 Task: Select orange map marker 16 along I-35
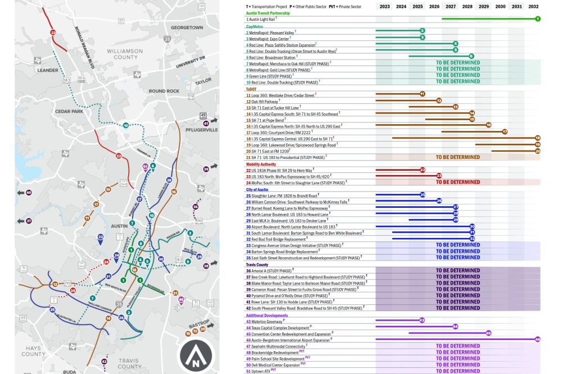pos(174,191)
